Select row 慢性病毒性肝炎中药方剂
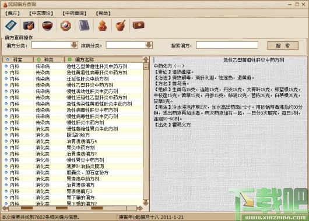309x221 pixels. coord(72,116)
